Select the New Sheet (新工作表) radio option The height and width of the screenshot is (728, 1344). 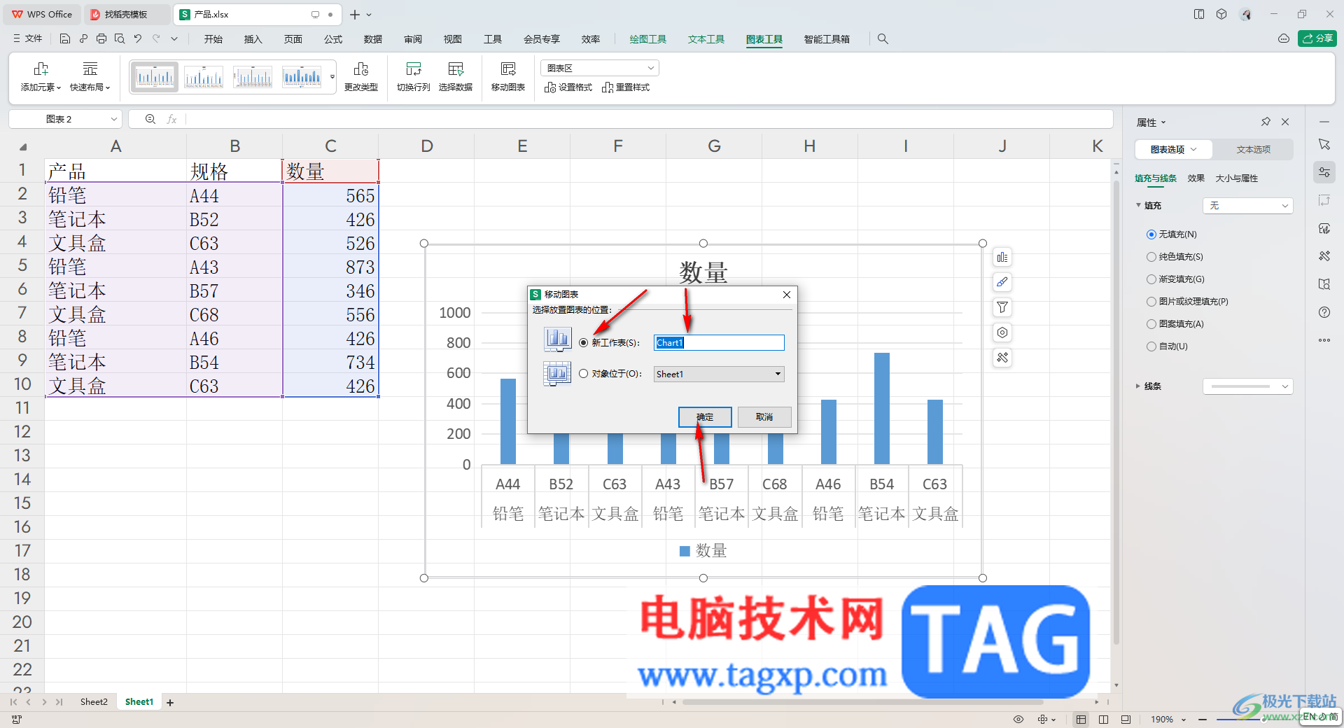583,343
